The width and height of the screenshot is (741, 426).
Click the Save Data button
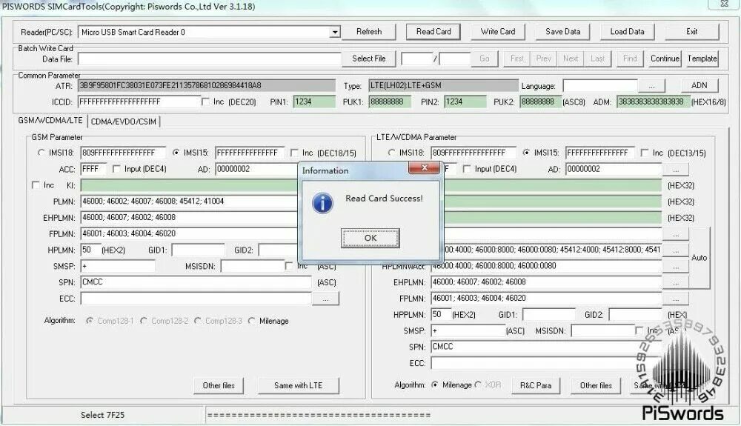point(562,32)
